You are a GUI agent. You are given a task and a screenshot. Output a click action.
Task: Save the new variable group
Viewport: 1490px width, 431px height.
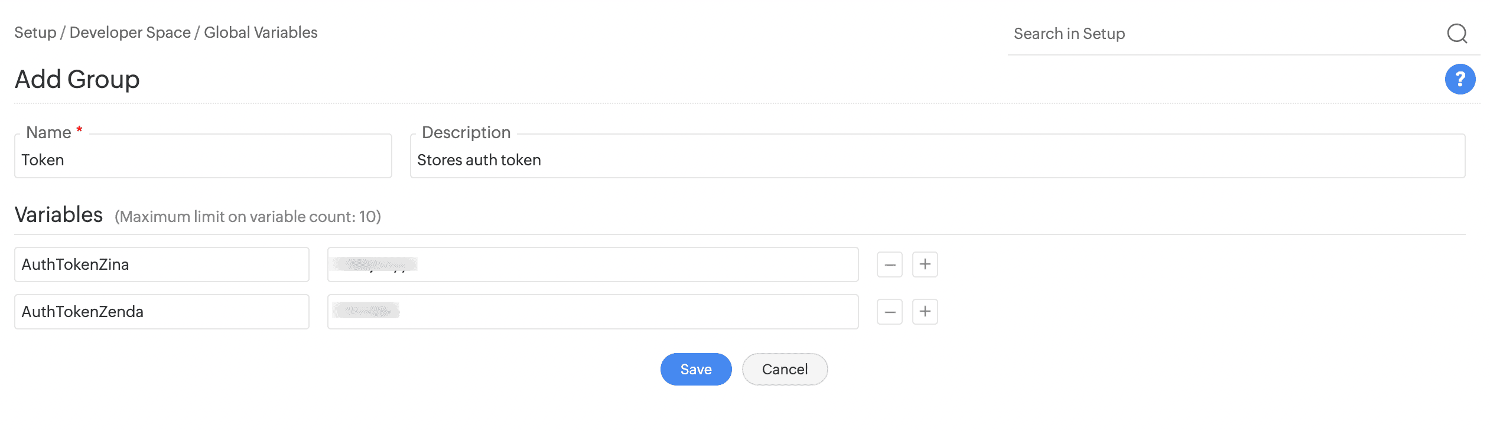(x=695, y=370)
